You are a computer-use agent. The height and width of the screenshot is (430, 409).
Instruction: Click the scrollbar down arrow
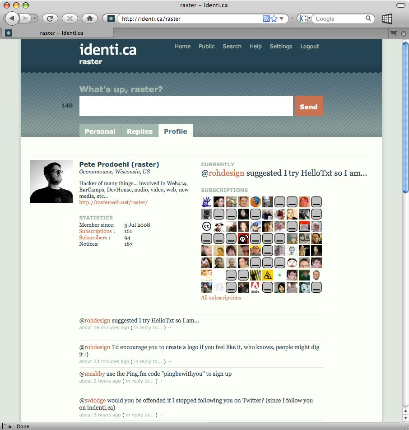point(405,418)
